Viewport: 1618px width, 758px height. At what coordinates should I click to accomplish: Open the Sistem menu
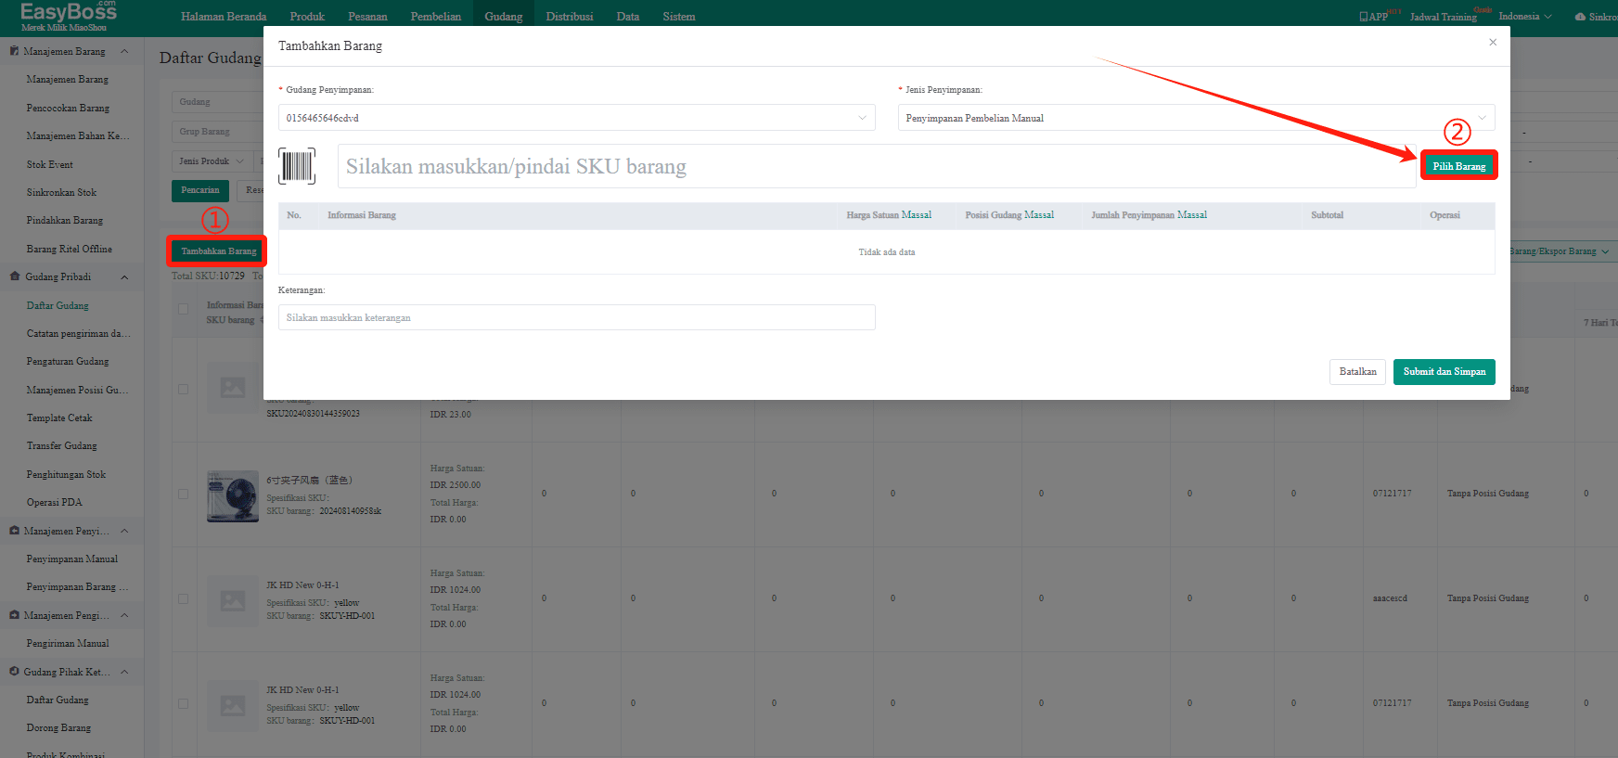coord(679,17)
